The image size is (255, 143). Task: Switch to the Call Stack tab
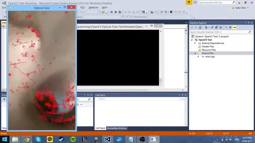pyautogui.click(x=100, y=128)
